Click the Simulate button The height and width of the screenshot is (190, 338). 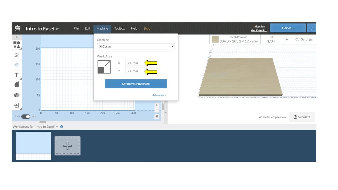pos(302,117)
